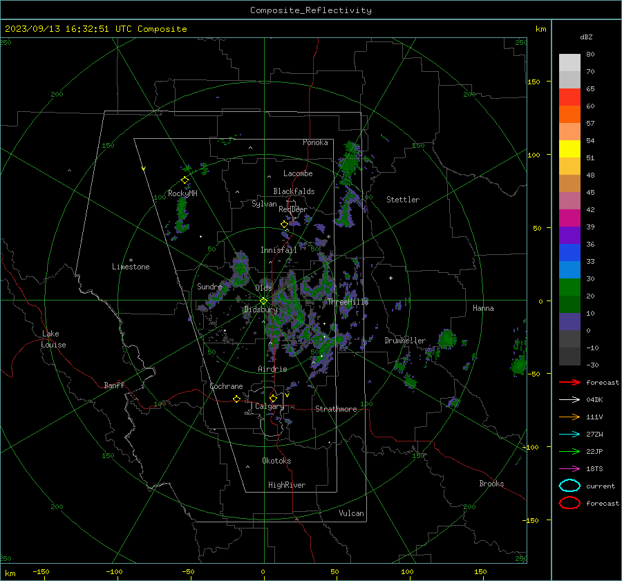Click the yellow diamond above Calgary
This screenshot has height=581, width=622.
pos(273,398)
